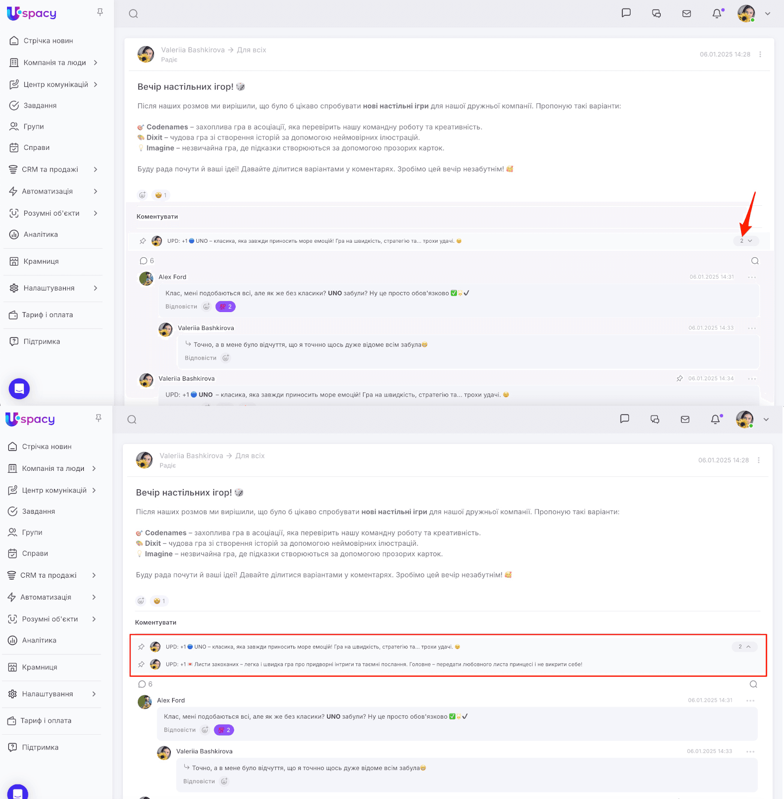Expand 'CRM та продажі' submenu in upper sidebar

click(x=95, y=169)
